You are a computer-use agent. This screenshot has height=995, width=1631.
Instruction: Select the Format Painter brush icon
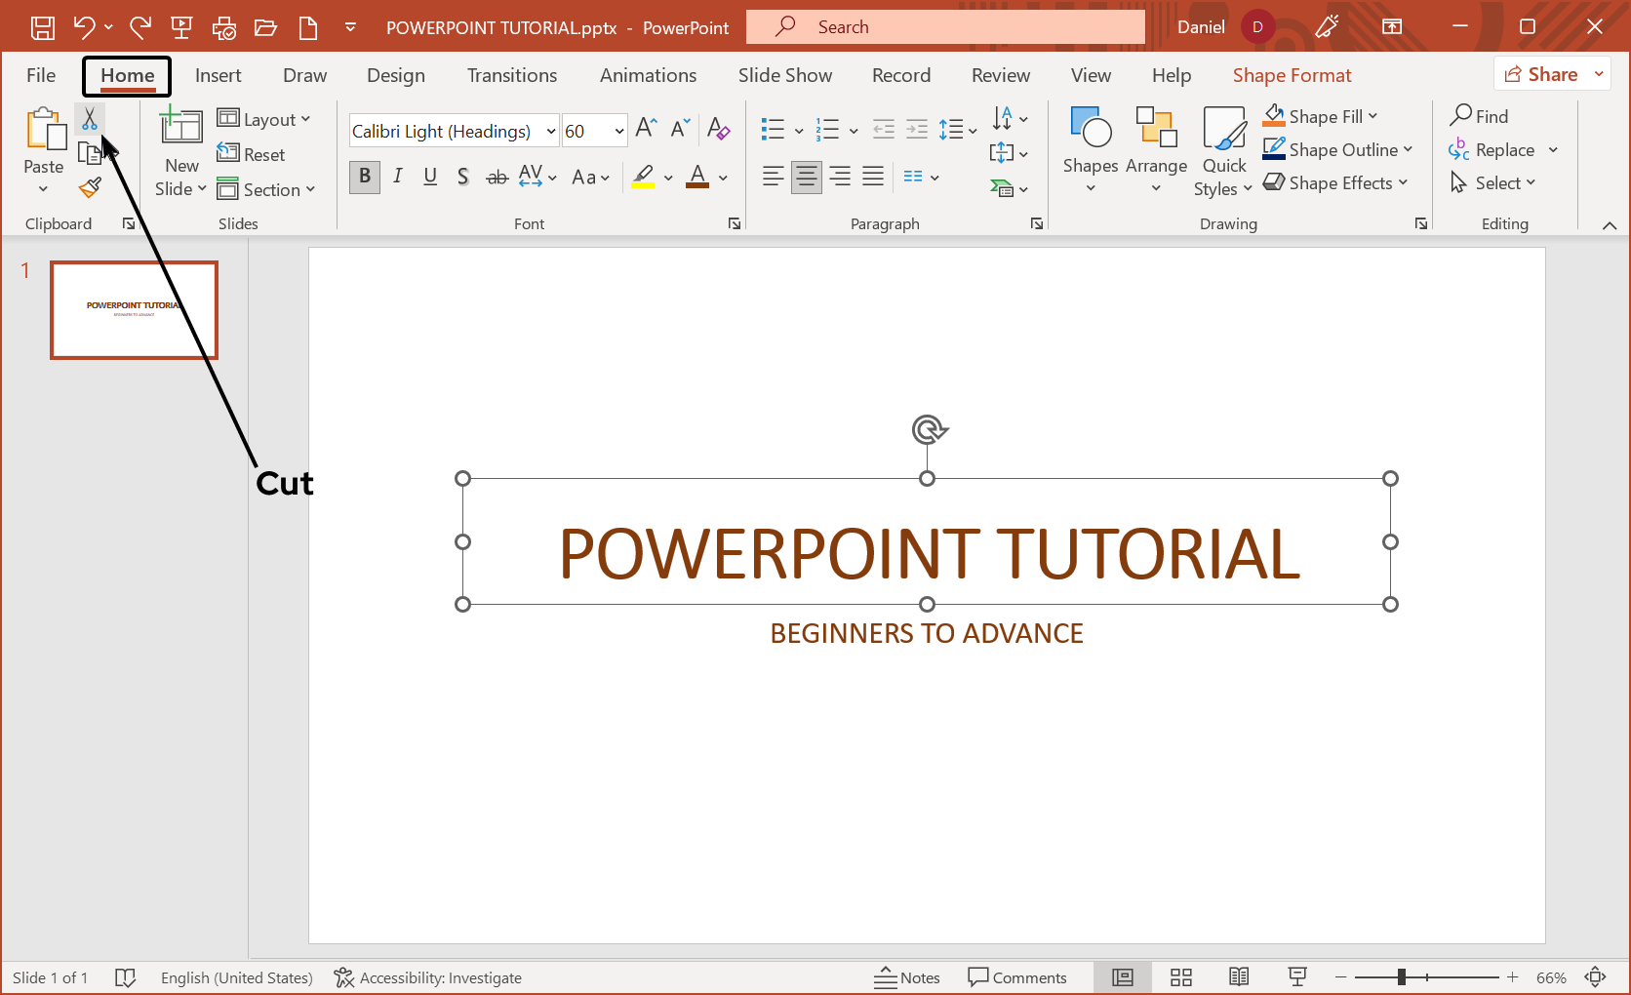[90, 187]
